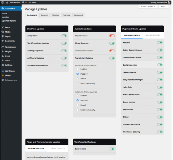The image size is (173, 160).
Task: Click the Users icon in sidebar
Action: click(x=3, y=56)
